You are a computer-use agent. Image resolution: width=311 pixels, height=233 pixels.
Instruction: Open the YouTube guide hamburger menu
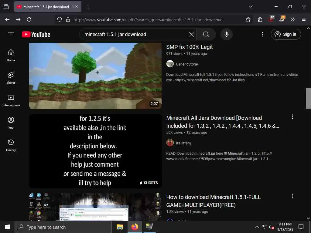[x=11, y=34]
